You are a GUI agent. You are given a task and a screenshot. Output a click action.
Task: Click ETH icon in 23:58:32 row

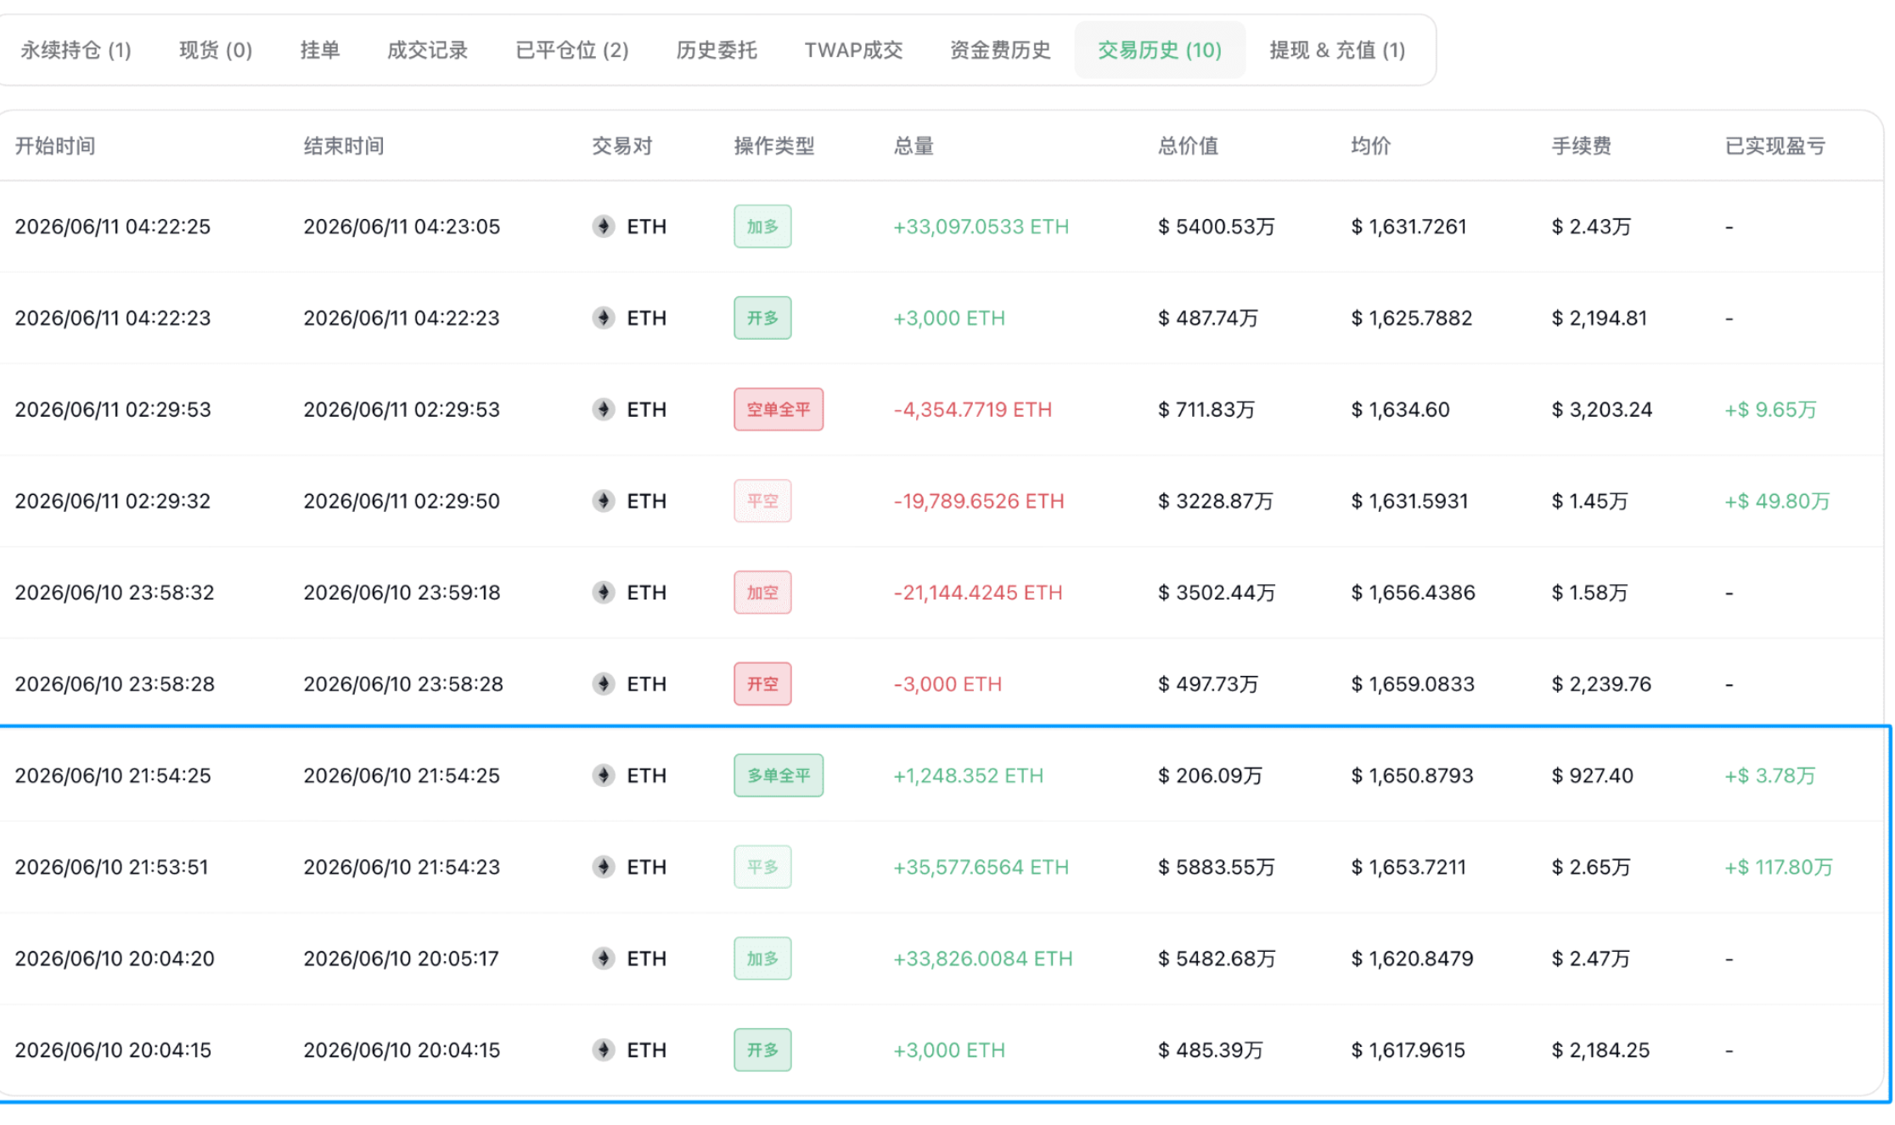[x=604, y=593]
